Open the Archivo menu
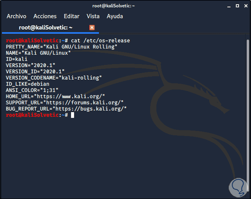This screenshot has width=251, height=199. [16, 16]
